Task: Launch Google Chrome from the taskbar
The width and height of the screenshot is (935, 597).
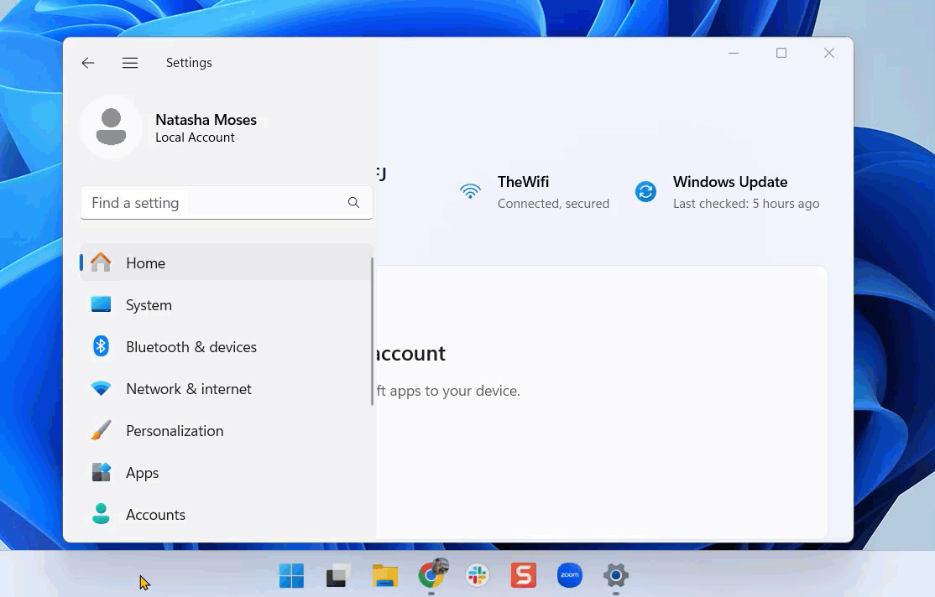Action: [431, 574]
